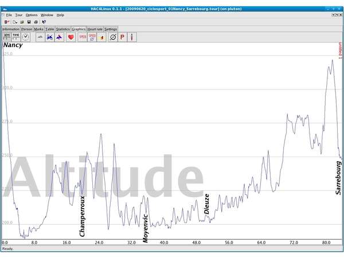Toggle the red P power icon

coord(123,37)
